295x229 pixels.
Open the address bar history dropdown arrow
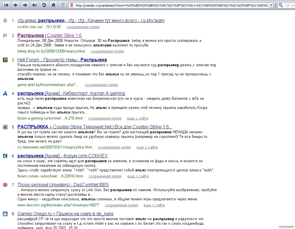271,5
